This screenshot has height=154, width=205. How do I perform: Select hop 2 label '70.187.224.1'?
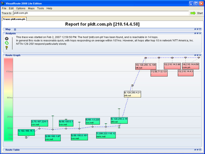pyautogui.click(x=40, y=123)
